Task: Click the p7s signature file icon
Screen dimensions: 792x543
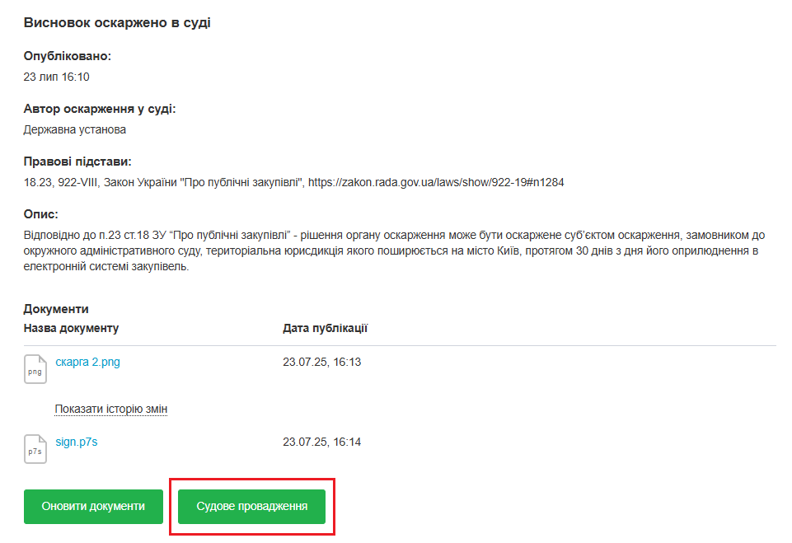Action: pyautogui.click(x=35, y=449)
